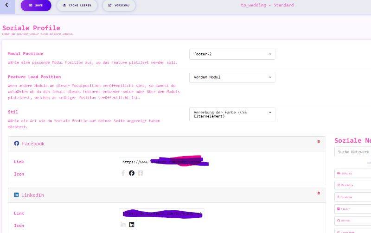Screen dimensions: 371x233
Task: Focus the Suche Netzwerk search field
Action: [x=353, y=152]
